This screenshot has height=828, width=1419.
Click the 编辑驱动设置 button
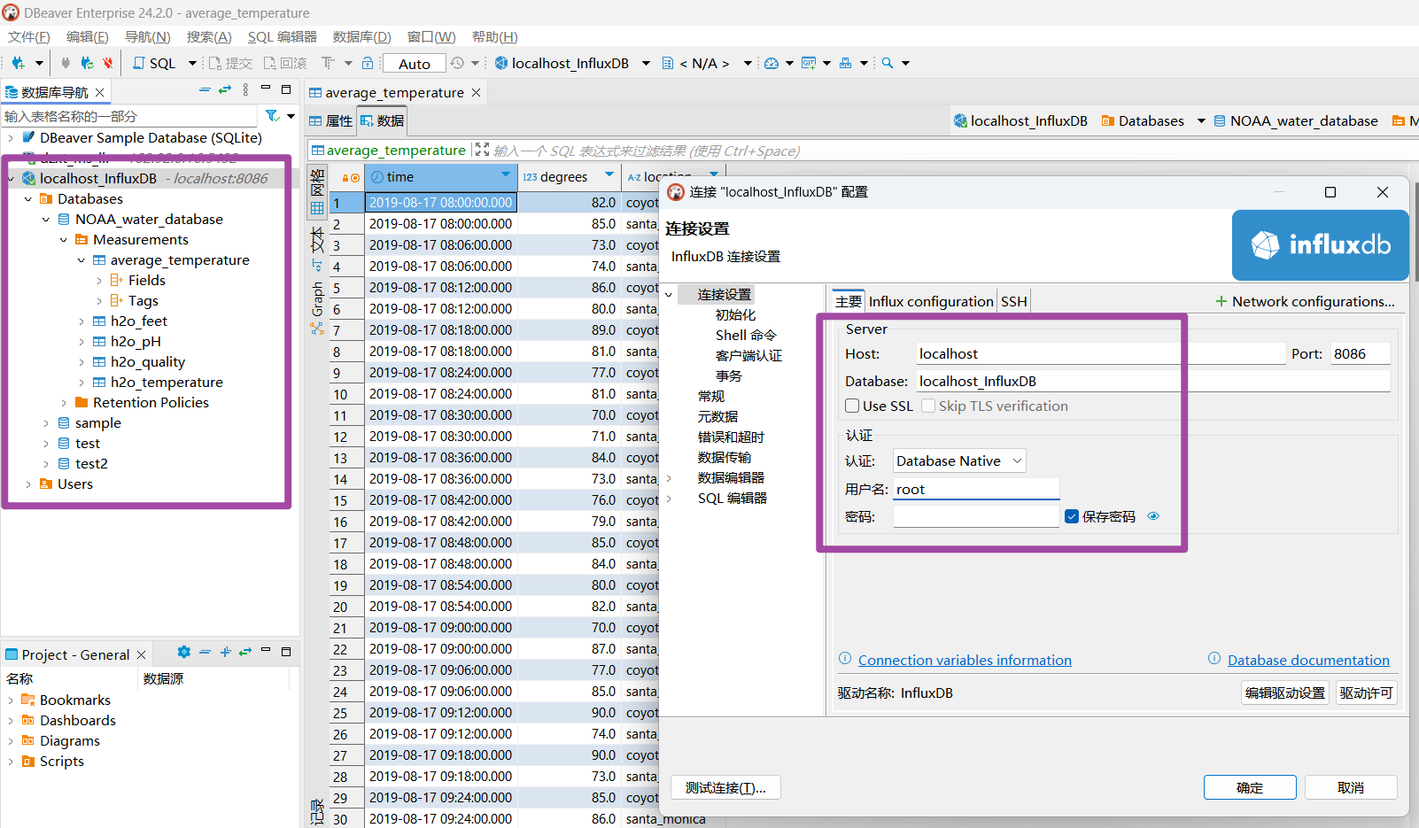tap(1285, 693)
